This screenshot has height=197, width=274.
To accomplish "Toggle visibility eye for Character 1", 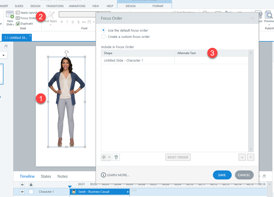I will tap(22, 192).
